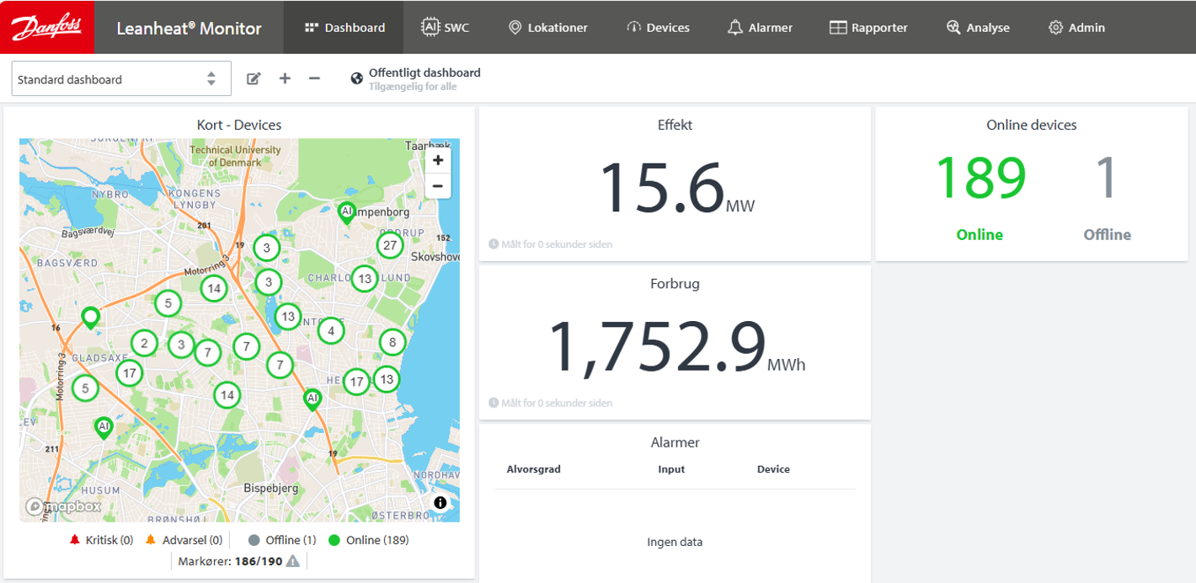Zoom in on the map
Viewport: 1196px width, 583px height.
(x=438, y=160)
